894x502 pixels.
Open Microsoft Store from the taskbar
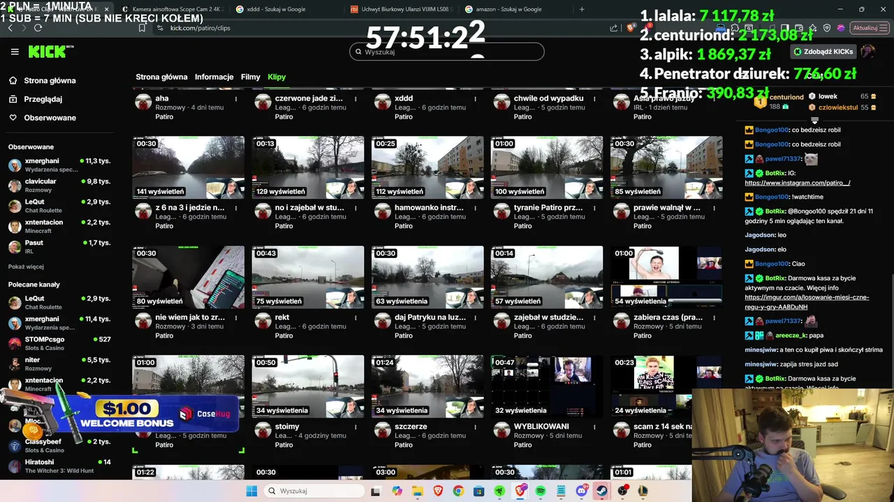pos(479,491)
